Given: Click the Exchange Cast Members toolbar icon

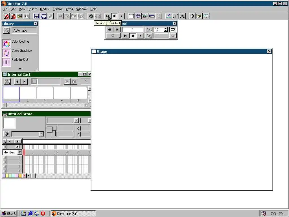Looking at the screenshot, I should 97,16.
